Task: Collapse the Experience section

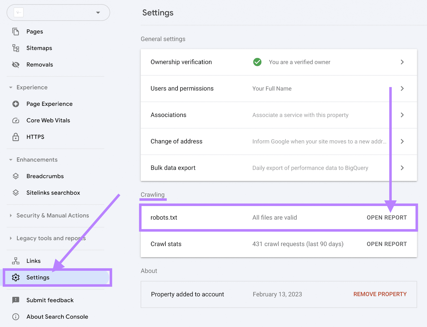Action: [x=11, y=87]
